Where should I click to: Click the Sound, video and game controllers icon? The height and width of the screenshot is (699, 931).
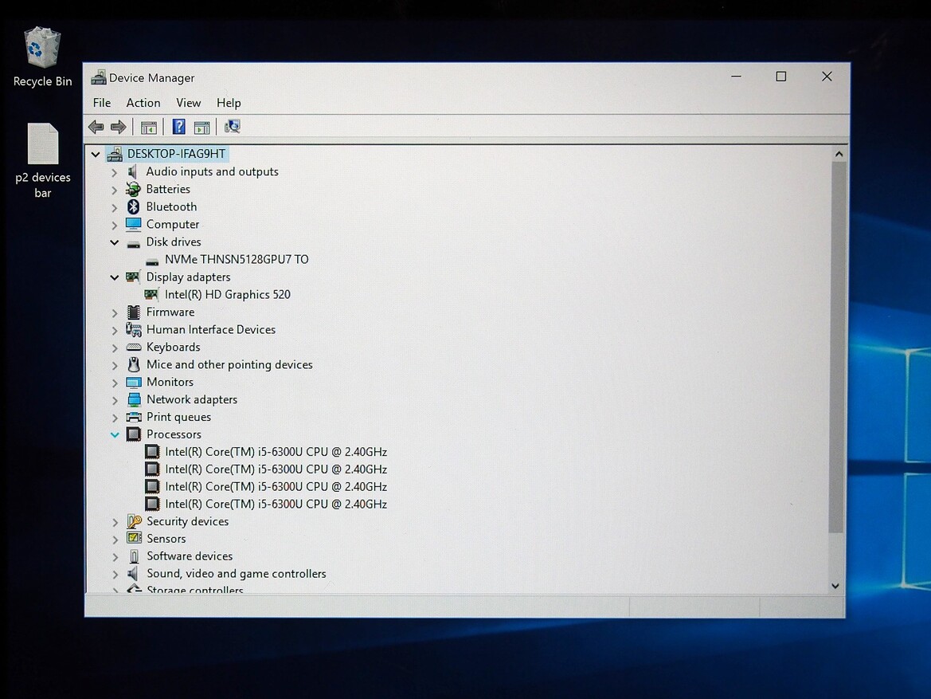(134, 574)
